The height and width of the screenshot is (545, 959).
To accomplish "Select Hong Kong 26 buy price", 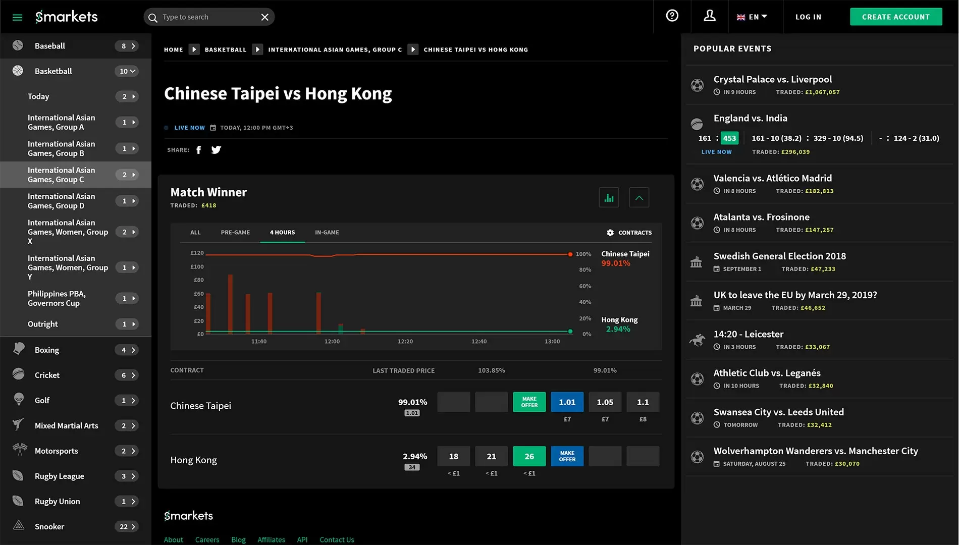I will click(x=529, y=456).
